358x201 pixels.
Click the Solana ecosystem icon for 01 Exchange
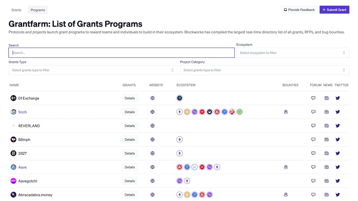[x=180, y=98]
